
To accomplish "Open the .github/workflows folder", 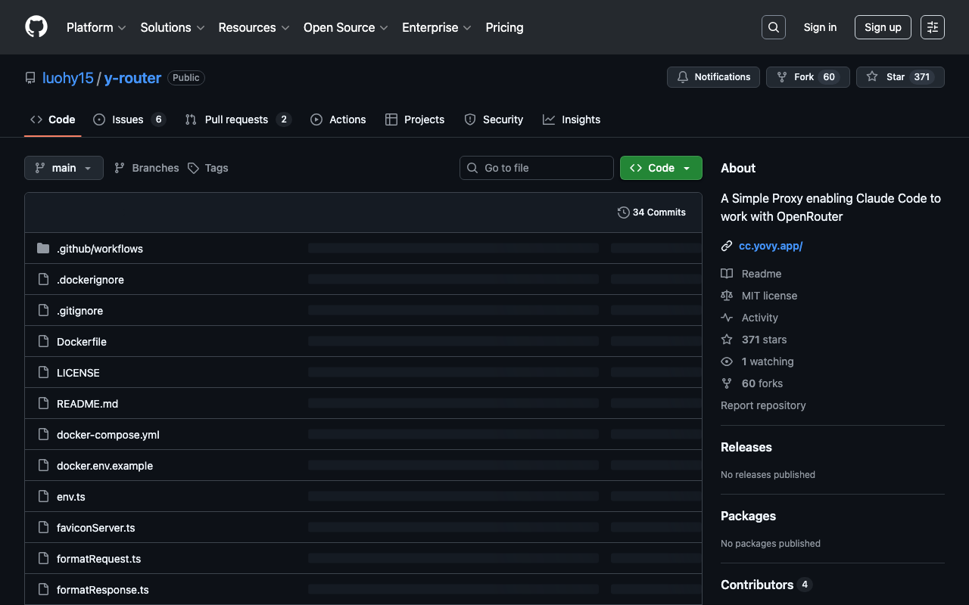I will [x=100, y=249].
